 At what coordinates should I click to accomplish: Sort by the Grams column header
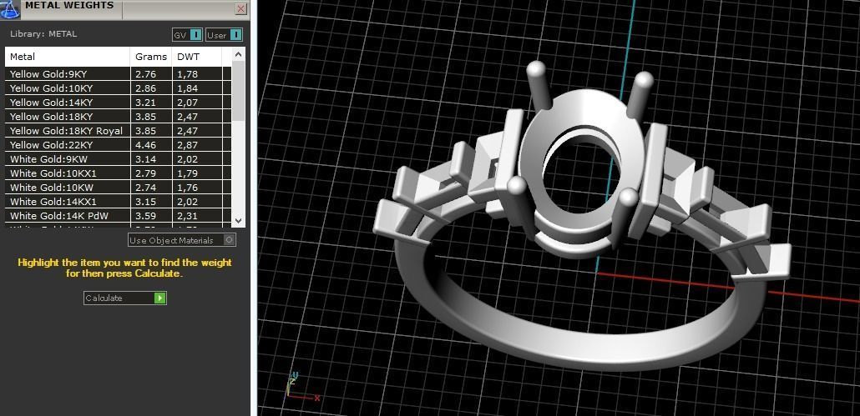point(151,57)
